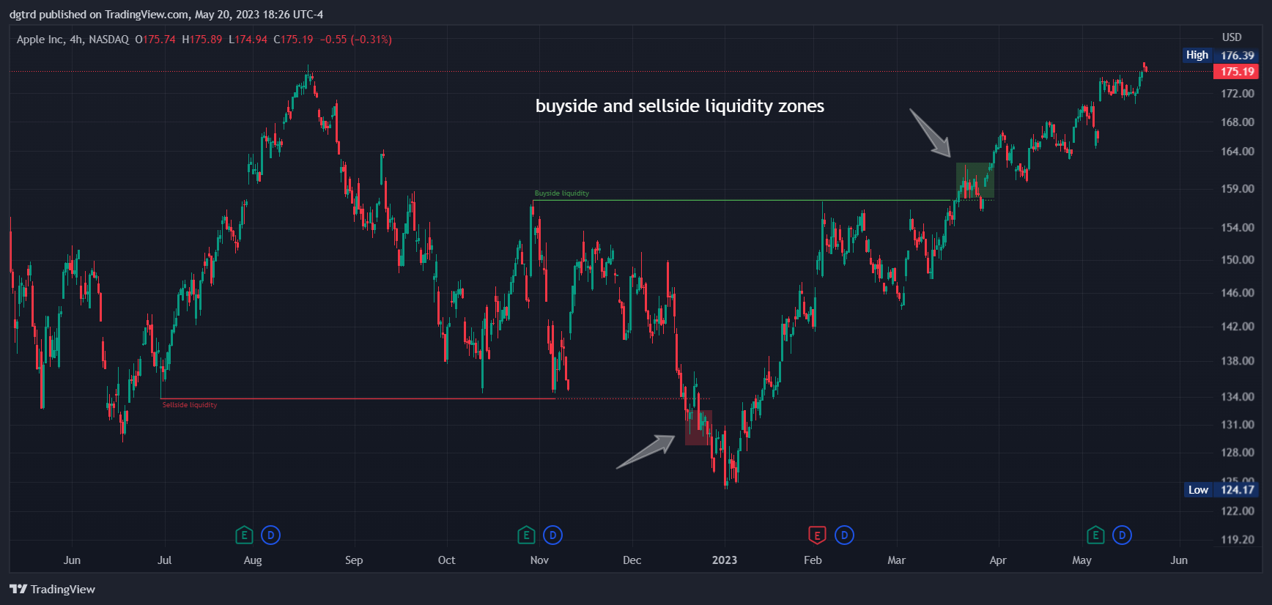Click the dgtrd published on TradingView.com header
This screenshot has height=605, width=1272.
[x=166, y=15]
